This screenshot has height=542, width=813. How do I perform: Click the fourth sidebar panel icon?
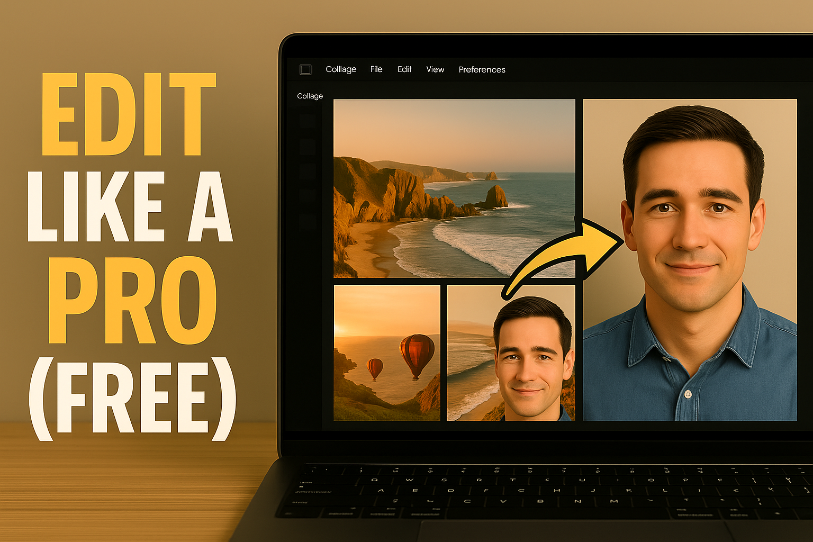pyautogui.click(x=308, y=195)
